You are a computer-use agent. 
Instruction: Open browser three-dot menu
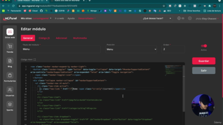pos(220,6)
